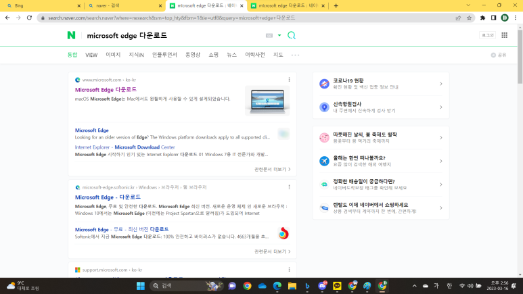The image size is (523, 294).
Task: Open the extensions puzzle icon
Action: click(482, 18)
